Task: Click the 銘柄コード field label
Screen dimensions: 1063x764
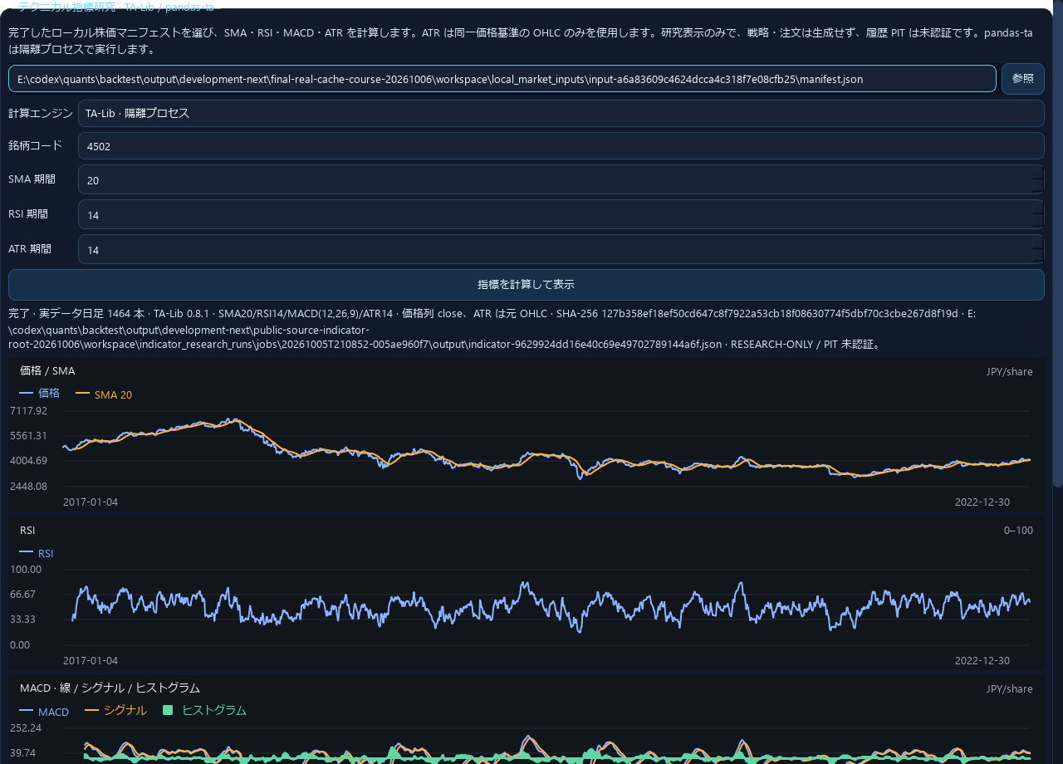Action: click(x=36, y=145)
